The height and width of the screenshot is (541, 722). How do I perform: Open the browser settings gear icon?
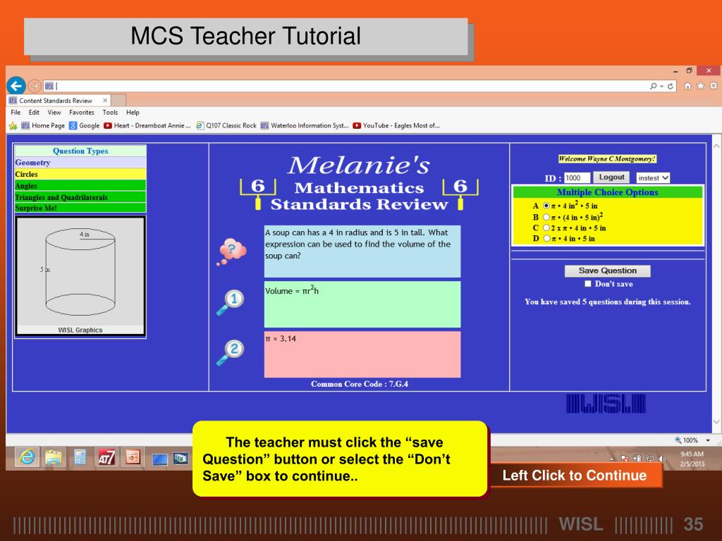(x=714, y=86)
